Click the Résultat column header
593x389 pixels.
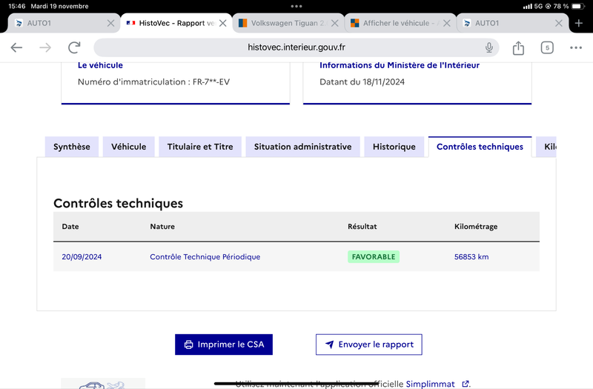[362, 227]
